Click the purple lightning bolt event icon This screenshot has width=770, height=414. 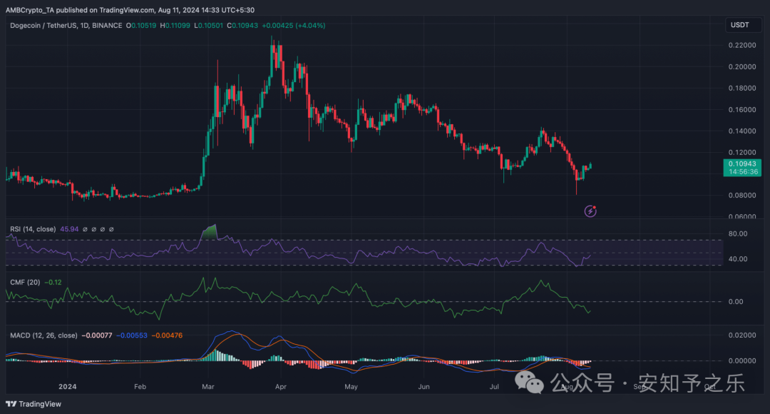[x=590, y=211]
